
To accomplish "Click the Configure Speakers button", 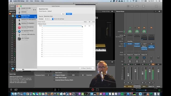I will pos(87,68).
